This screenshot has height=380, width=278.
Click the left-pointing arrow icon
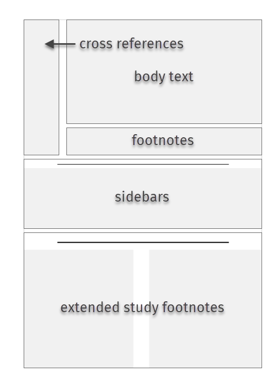60,44
